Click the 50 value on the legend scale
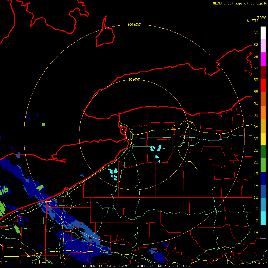268x268 pixels. (x=256, y=80)
